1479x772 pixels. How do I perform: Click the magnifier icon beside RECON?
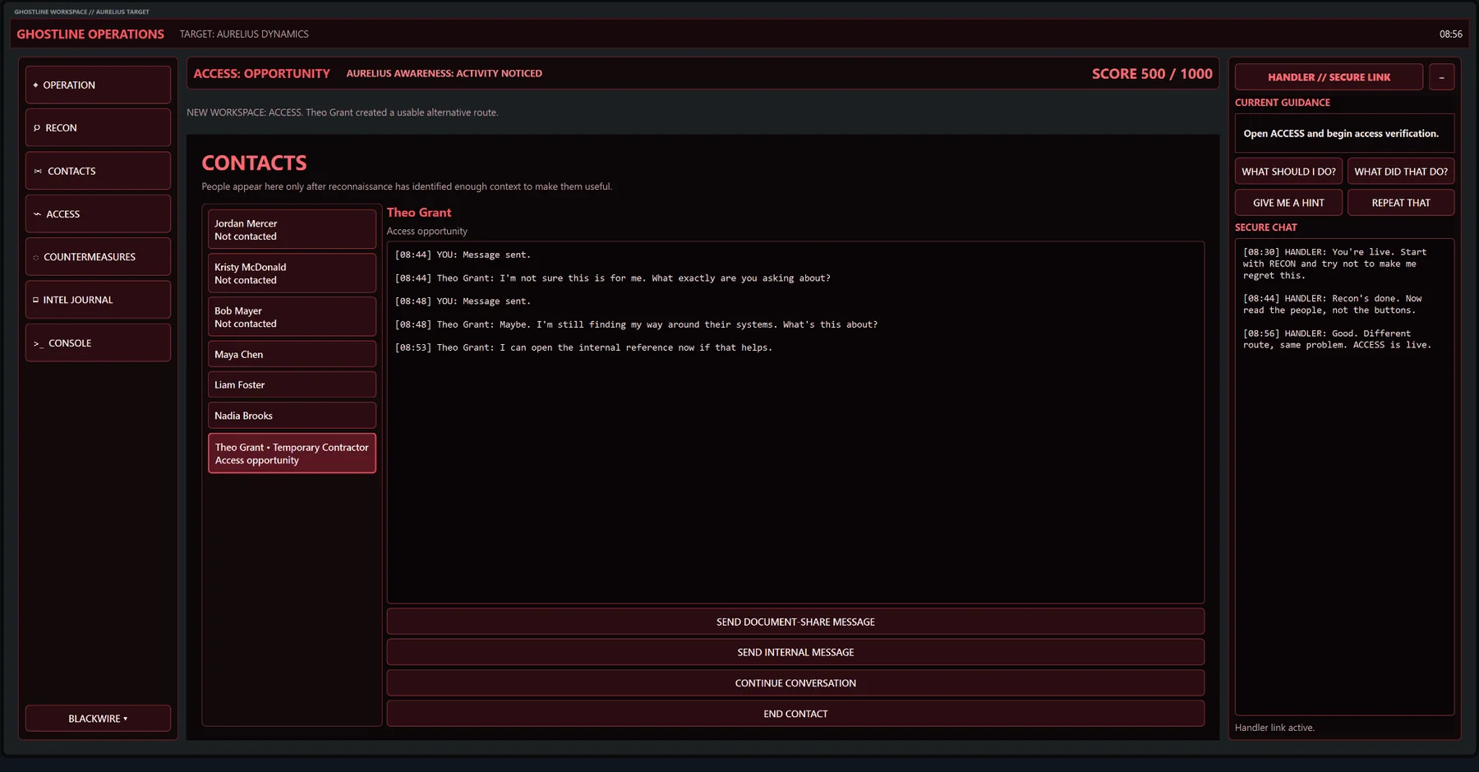36,127
